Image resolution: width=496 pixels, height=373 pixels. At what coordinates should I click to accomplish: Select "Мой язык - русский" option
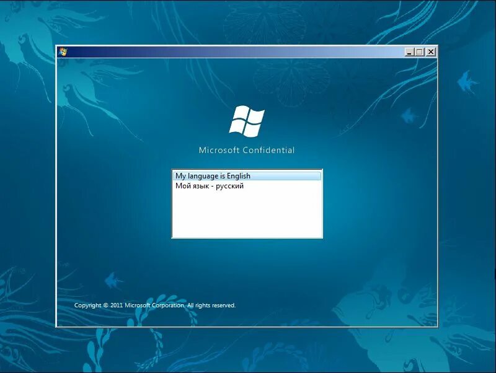[247, 186]
